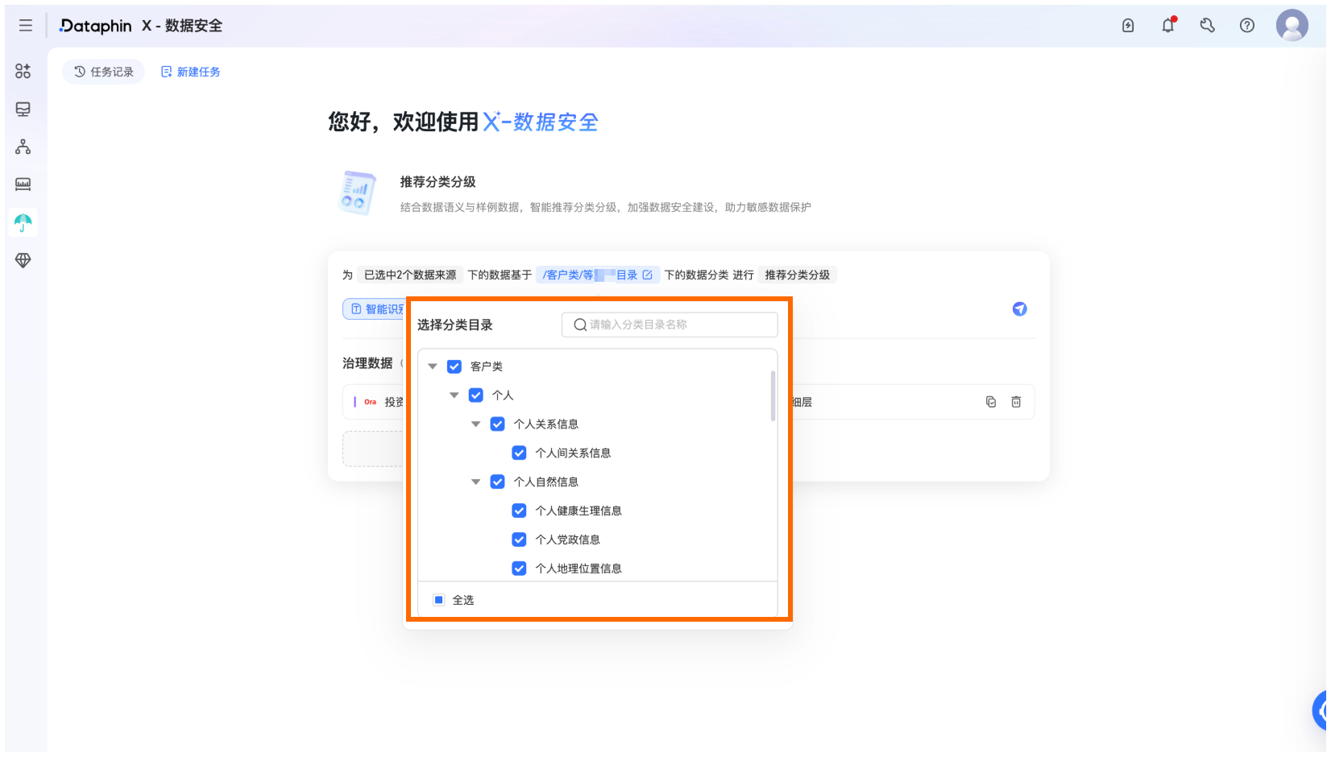Open 任务记录 task history
The width and height of the screenshot is (1331, 757).
pyautogui.click(x=104, y=72)
